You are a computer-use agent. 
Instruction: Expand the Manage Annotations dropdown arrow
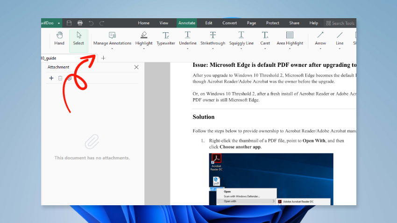coord(112,49)
